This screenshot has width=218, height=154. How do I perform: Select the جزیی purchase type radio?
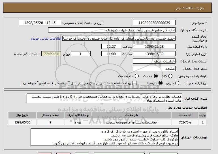click(x=177, y=83)
